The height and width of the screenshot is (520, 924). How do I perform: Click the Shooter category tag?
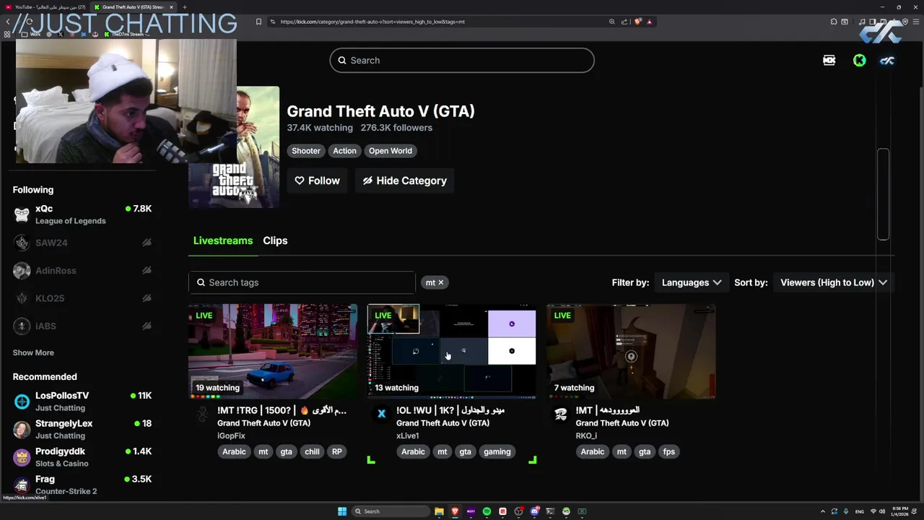point(306,151)
